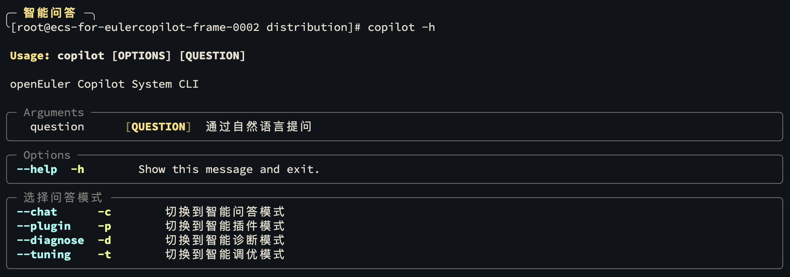Click the 通过自然语言提问 description text
Image resolution: width=790 pixels, height=277 pixels.
click(259, 127)
